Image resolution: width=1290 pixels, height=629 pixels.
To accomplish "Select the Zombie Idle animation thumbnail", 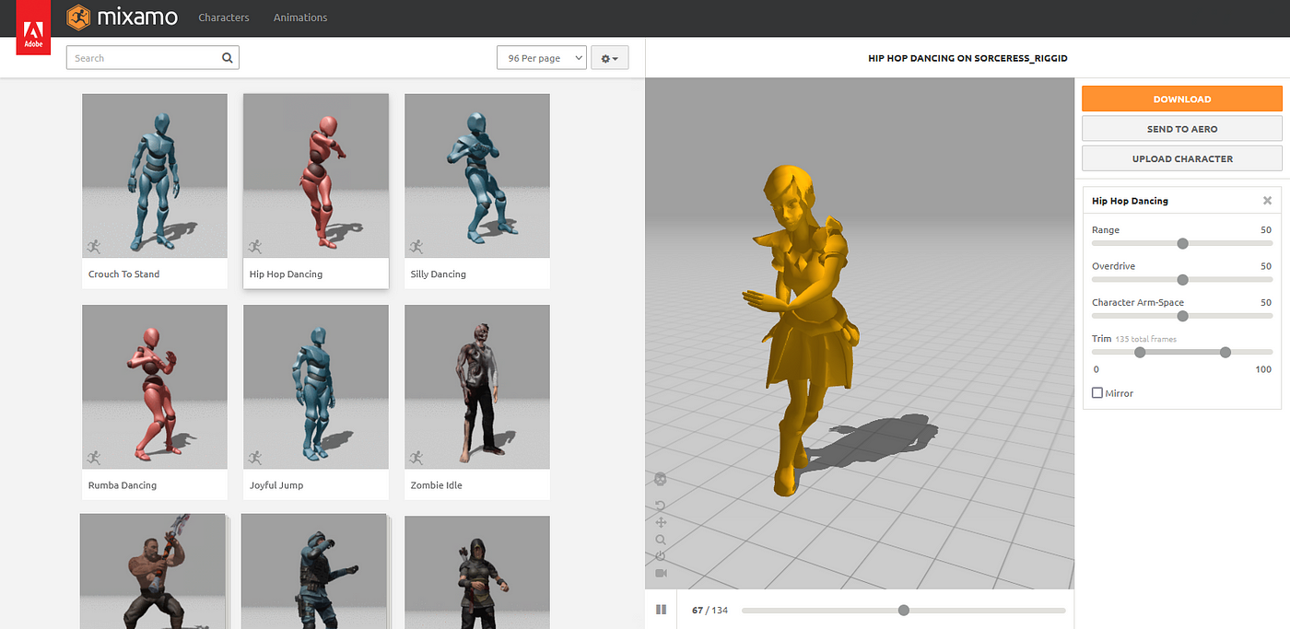I will pos(477,387).
